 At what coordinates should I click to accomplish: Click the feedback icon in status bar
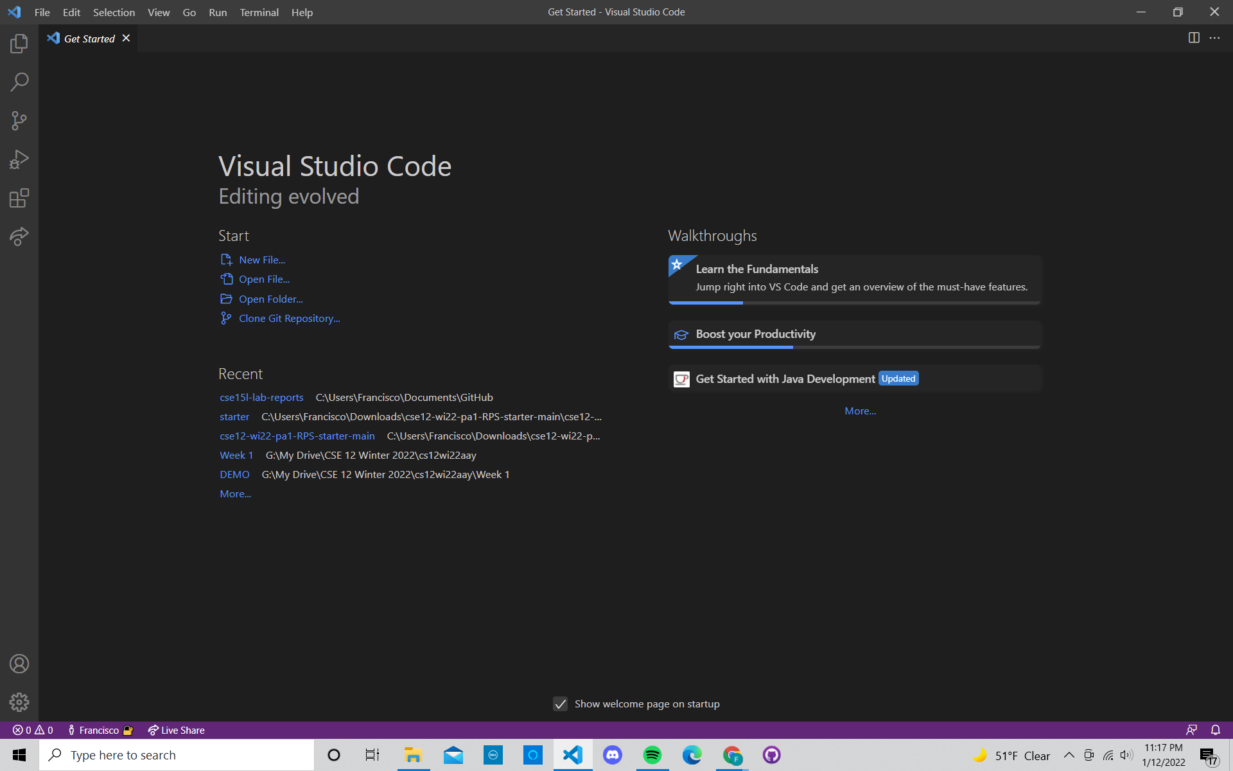[x=1191, y=730]
